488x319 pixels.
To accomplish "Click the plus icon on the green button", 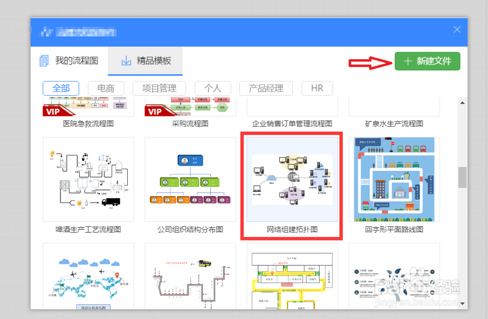I will pyautogui.click(x=407, y=61).
